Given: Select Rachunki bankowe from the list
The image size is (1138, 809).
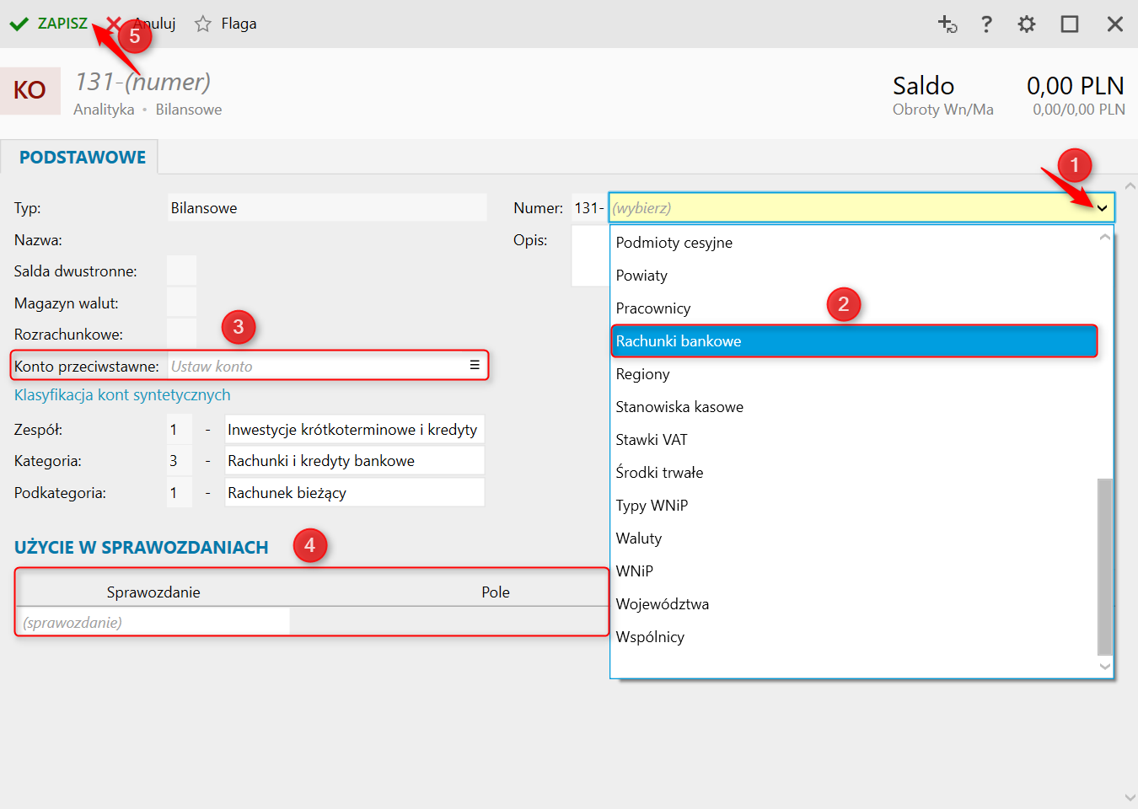Looking at the screenshot, I should 853,341.
